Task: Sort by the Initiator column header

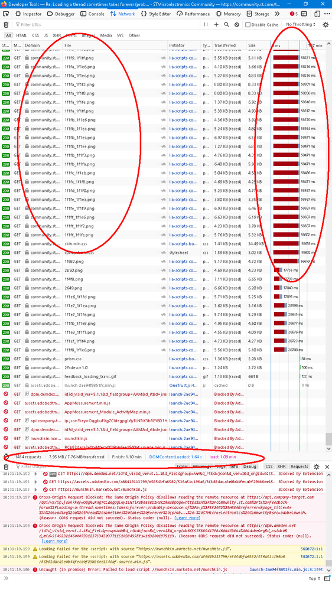Action: pos(184,45)
